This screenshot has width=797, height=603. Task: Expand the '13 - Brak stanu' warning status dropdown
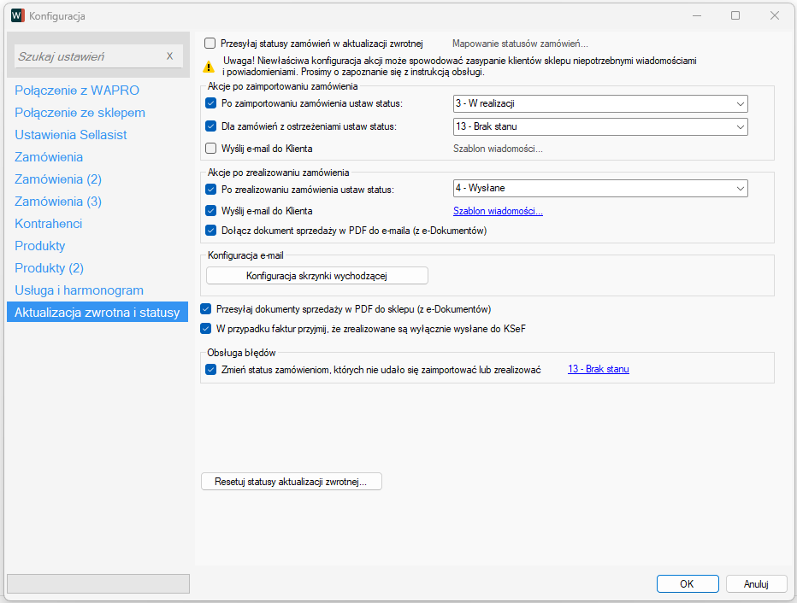(x=599, y=126)
